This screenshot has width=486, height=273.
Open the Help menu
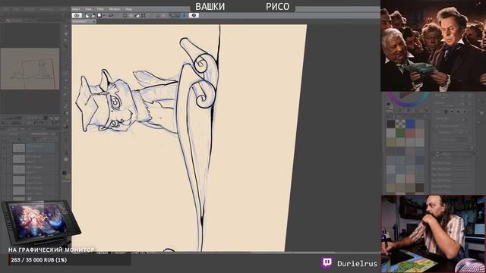pyautogui.click(x=128, y=9)
